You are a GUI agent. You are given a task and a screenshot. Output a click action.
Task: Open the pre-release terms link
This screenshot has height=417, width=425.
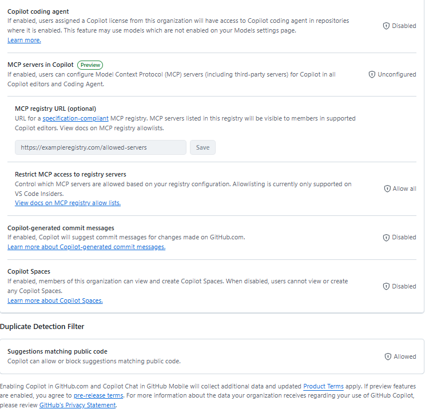[x=98, y=395]
